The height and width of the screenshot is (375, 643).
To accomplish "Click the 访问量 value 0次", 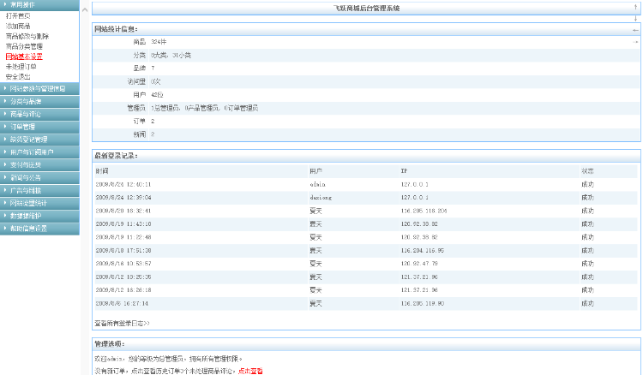I will [x=155, y=82].
